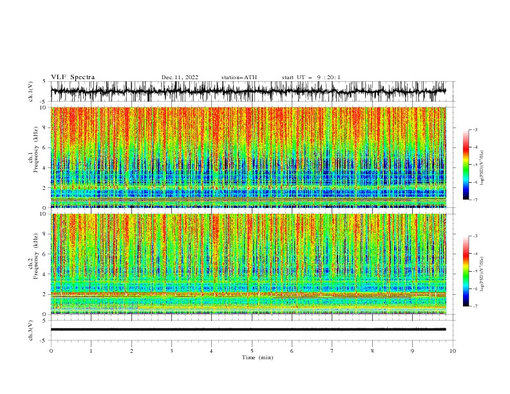
Task: Click the "-5" tick on ch.3(V) axis
Action: pyautogui.click(x=44, y=341)
